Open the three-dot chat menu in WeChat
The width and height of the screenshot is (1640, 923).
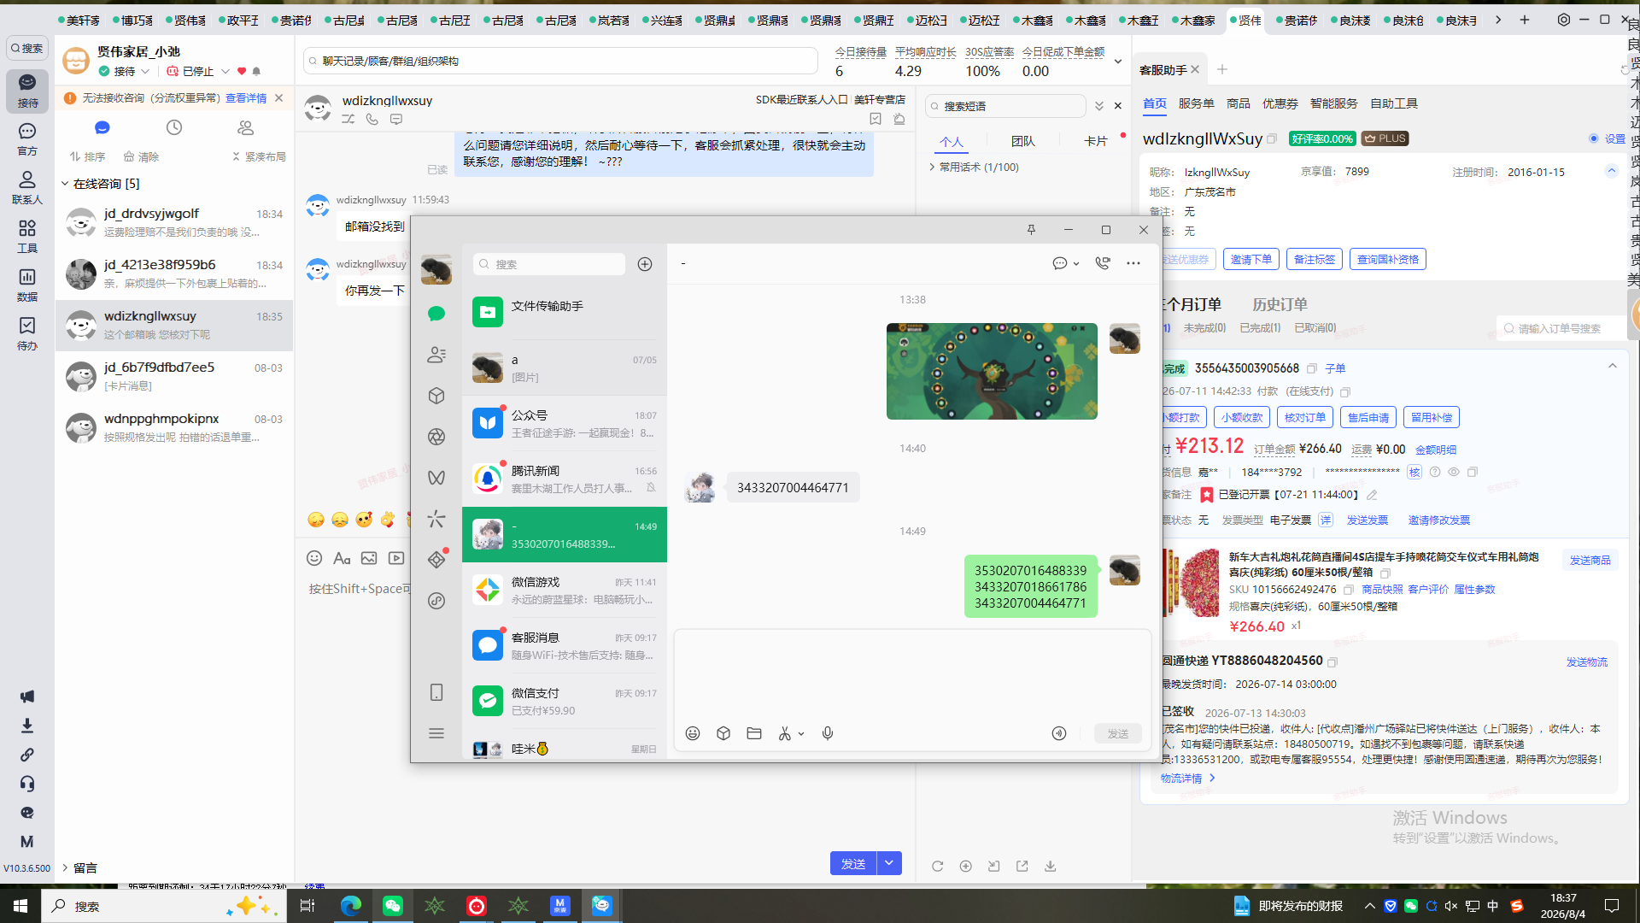(1133, 263)
